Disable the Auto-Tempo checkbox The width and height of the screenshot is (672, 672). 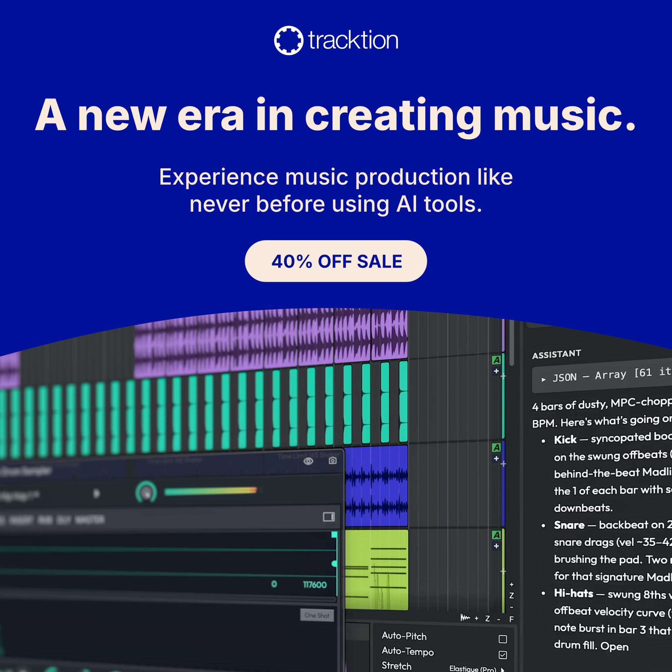[x=503, y=655]
